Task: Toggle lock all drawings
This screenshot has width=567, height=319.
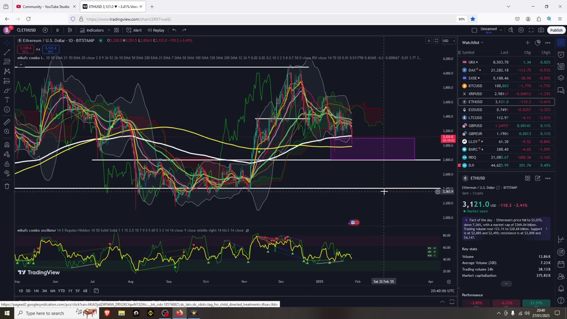Action: 7,164
